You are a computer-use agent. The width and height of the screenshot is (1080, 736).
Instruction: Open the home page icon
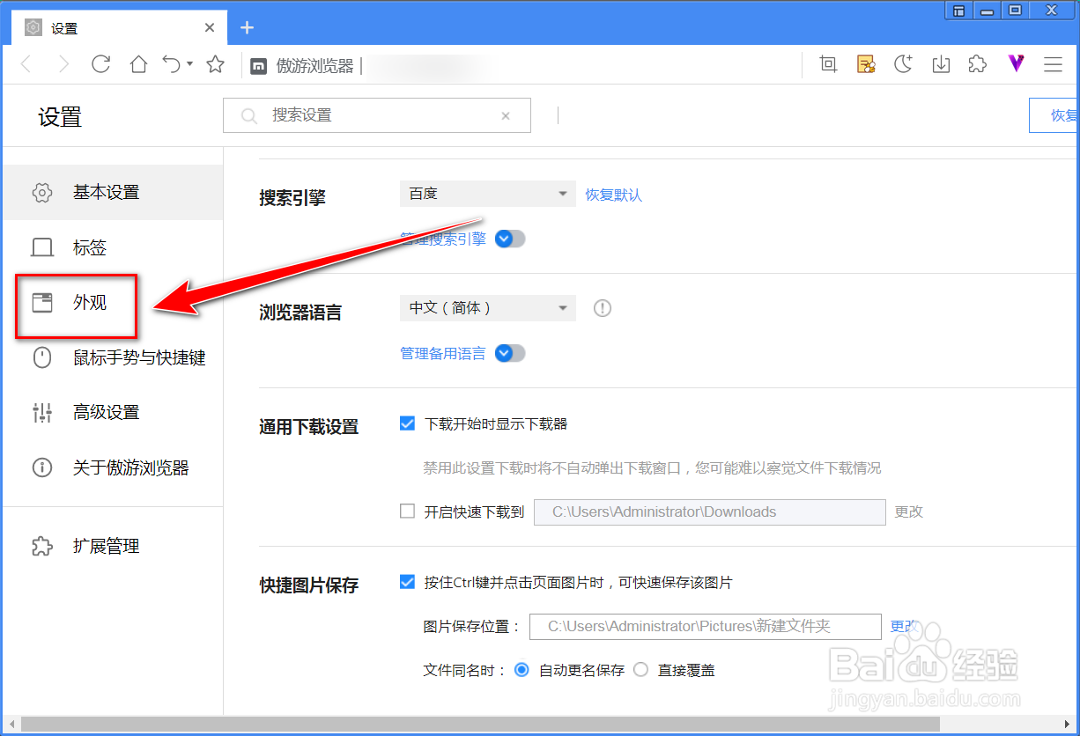point(138,64)
